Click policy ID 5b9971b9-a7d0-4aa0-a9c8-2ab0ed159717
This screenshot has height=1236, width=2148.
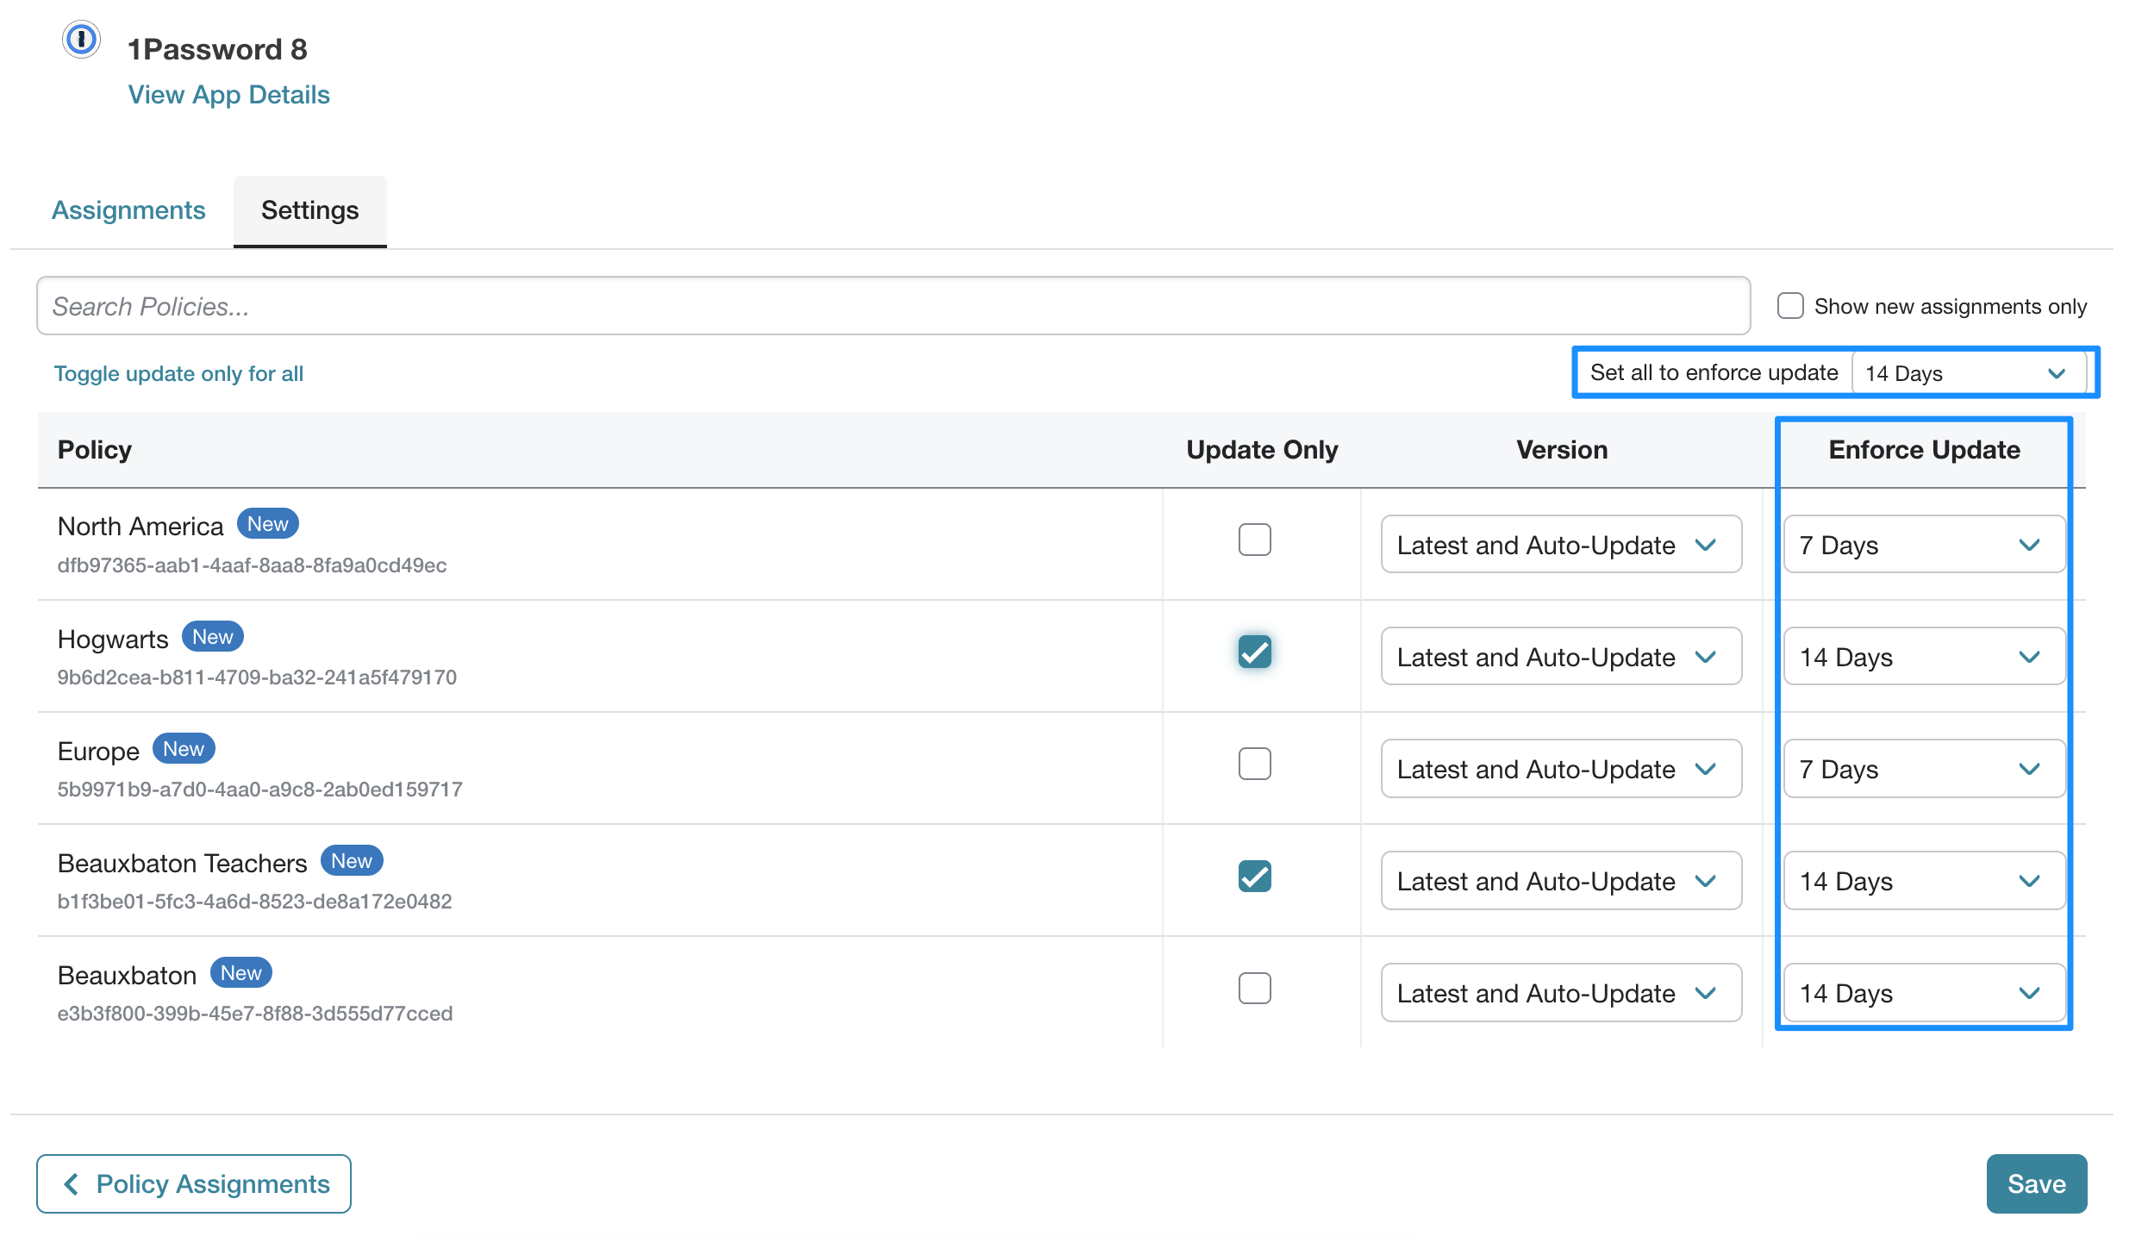pyautogui.click(x=259, y=790)
